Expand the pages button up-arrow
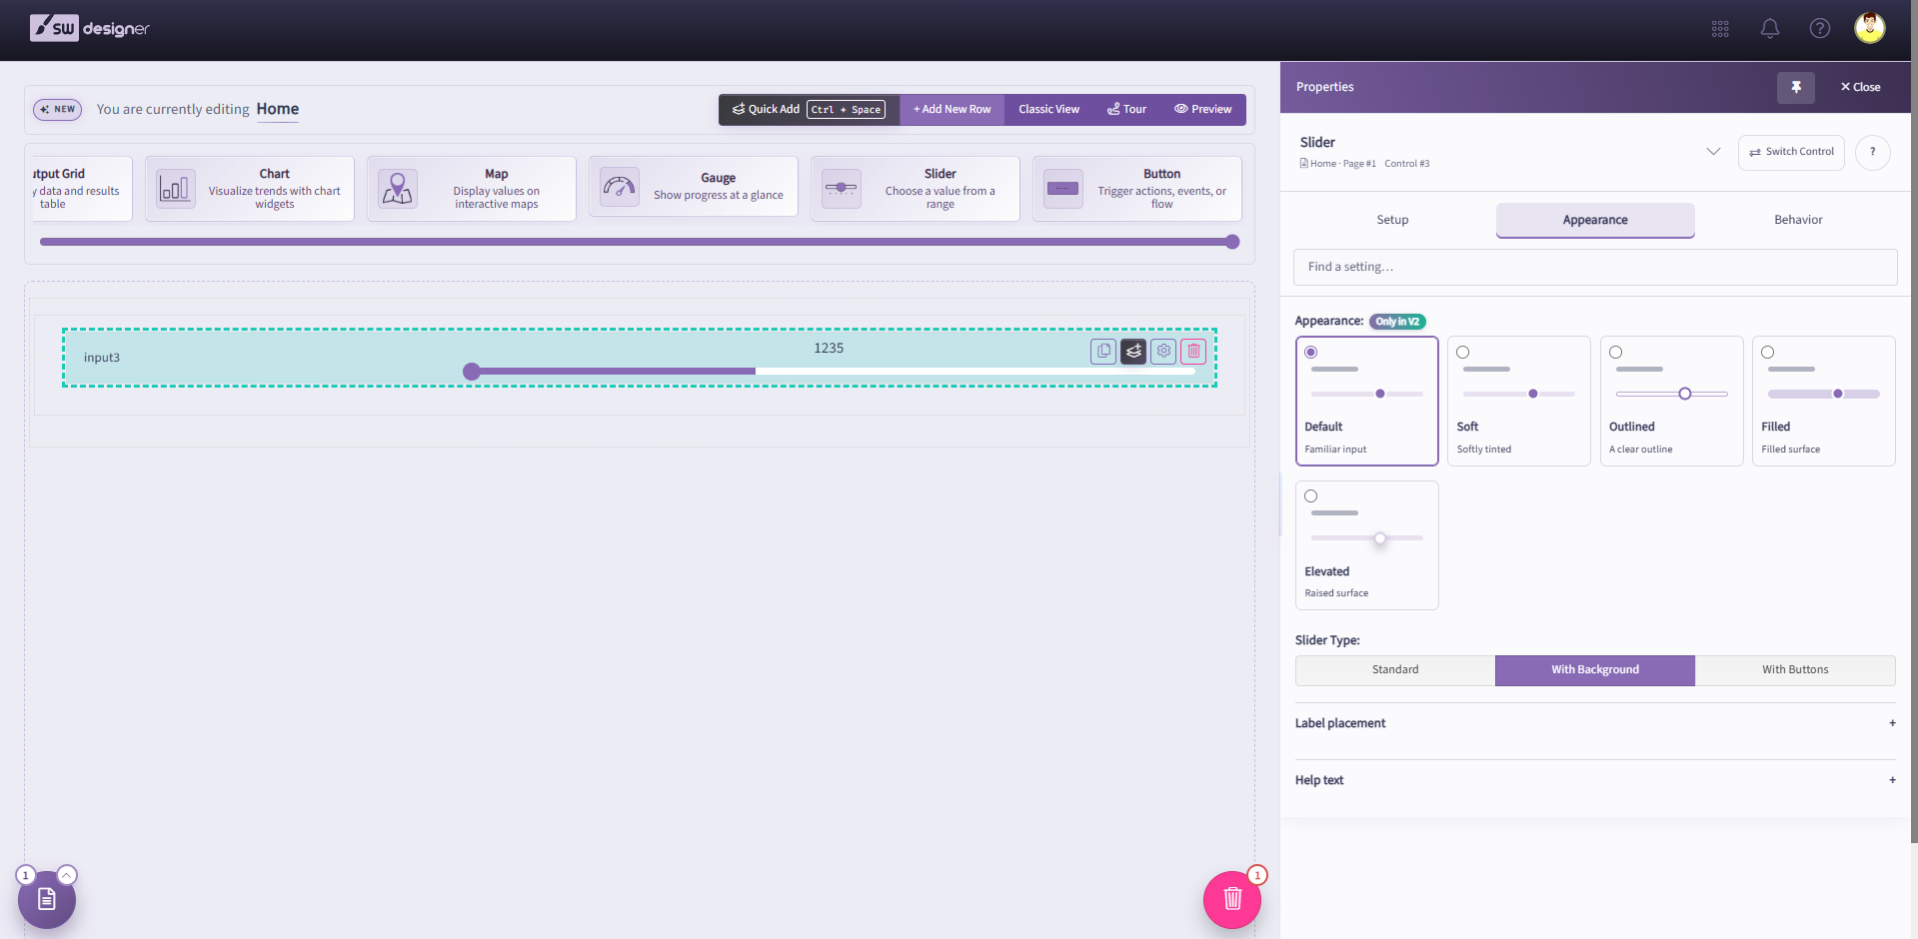1918x939 pixels. click(67, 875)
